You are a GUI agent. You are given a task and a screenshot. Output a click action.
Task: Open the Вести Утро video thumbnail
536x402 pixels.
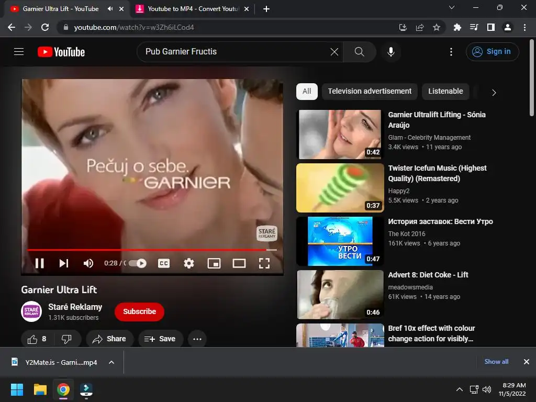(340, 241)
